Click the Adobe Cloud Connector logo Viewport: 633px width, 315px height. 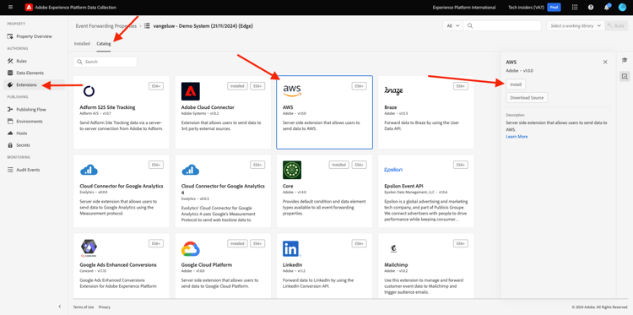pos(191,91)
